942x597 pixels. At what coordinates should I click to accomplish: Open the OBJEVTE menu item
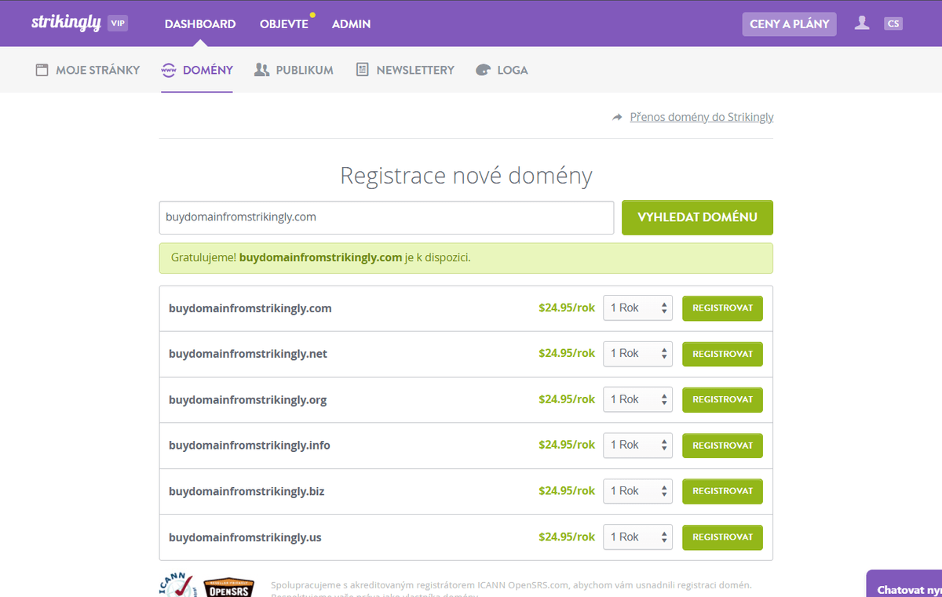point(284,24)
